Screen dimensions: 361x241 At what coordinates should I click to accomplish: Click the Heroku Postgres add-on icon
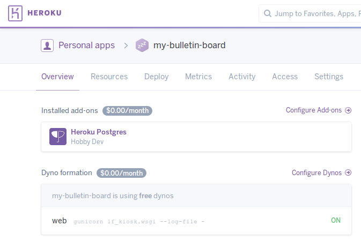pyautogui.click(x=58, y=137)
